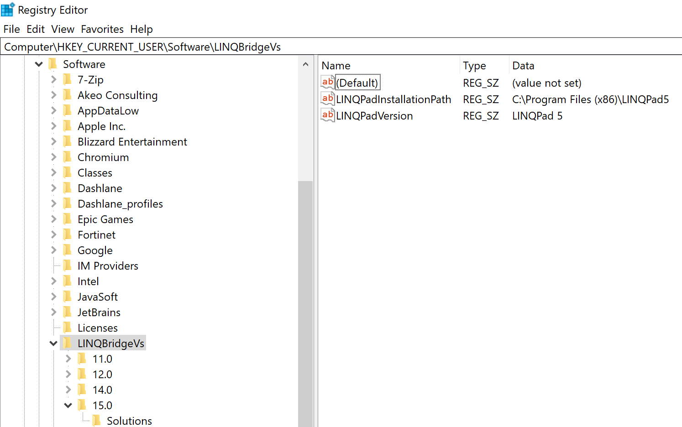This screenshot has height=427, width=682.
Task: Open the Favorites menu
Action: (x=102, y=29)
